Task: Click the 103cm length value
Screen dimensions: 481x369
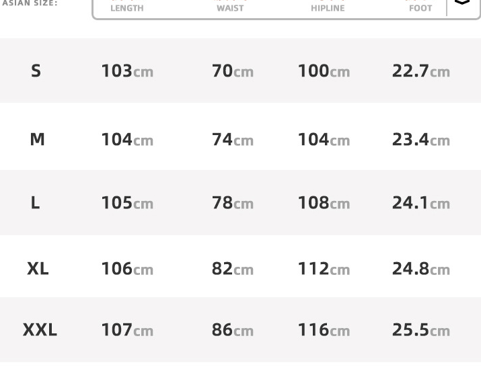Action: 127,71
